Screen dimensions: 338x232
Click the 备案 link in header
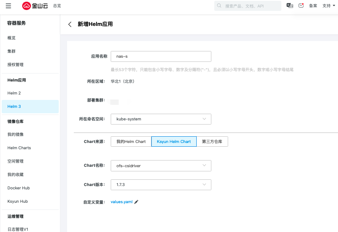click(x=313, y=6)
